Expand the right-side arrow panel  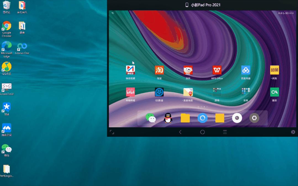pyautogui.click(x=293, y=132)
